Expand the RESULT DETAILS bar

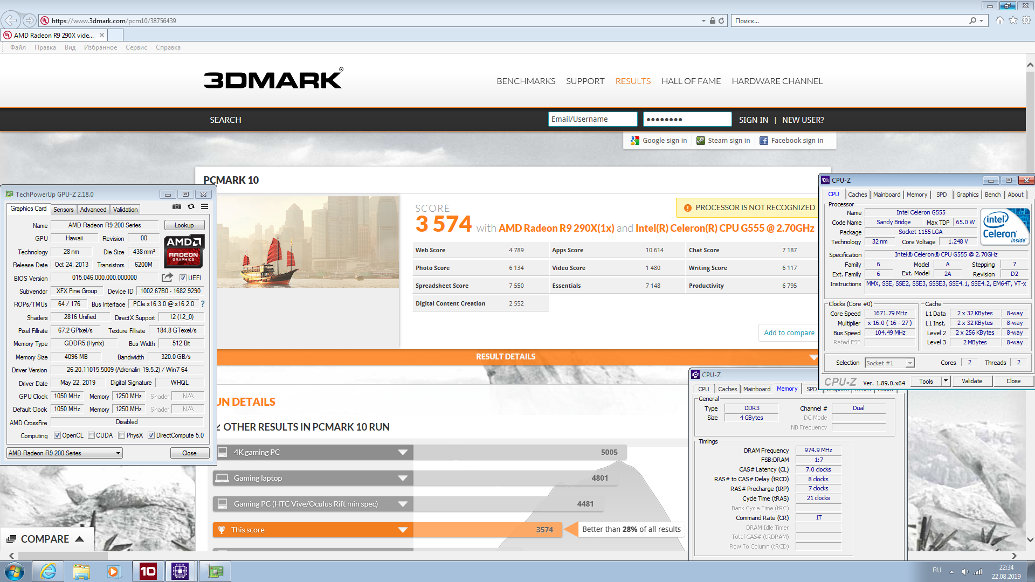pyautogui.click(x=517, y=357)
